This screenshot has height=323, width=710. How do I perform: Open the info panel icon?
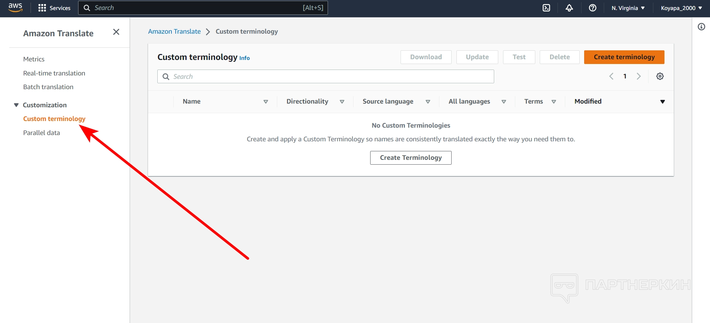click(x=701, y=27)
